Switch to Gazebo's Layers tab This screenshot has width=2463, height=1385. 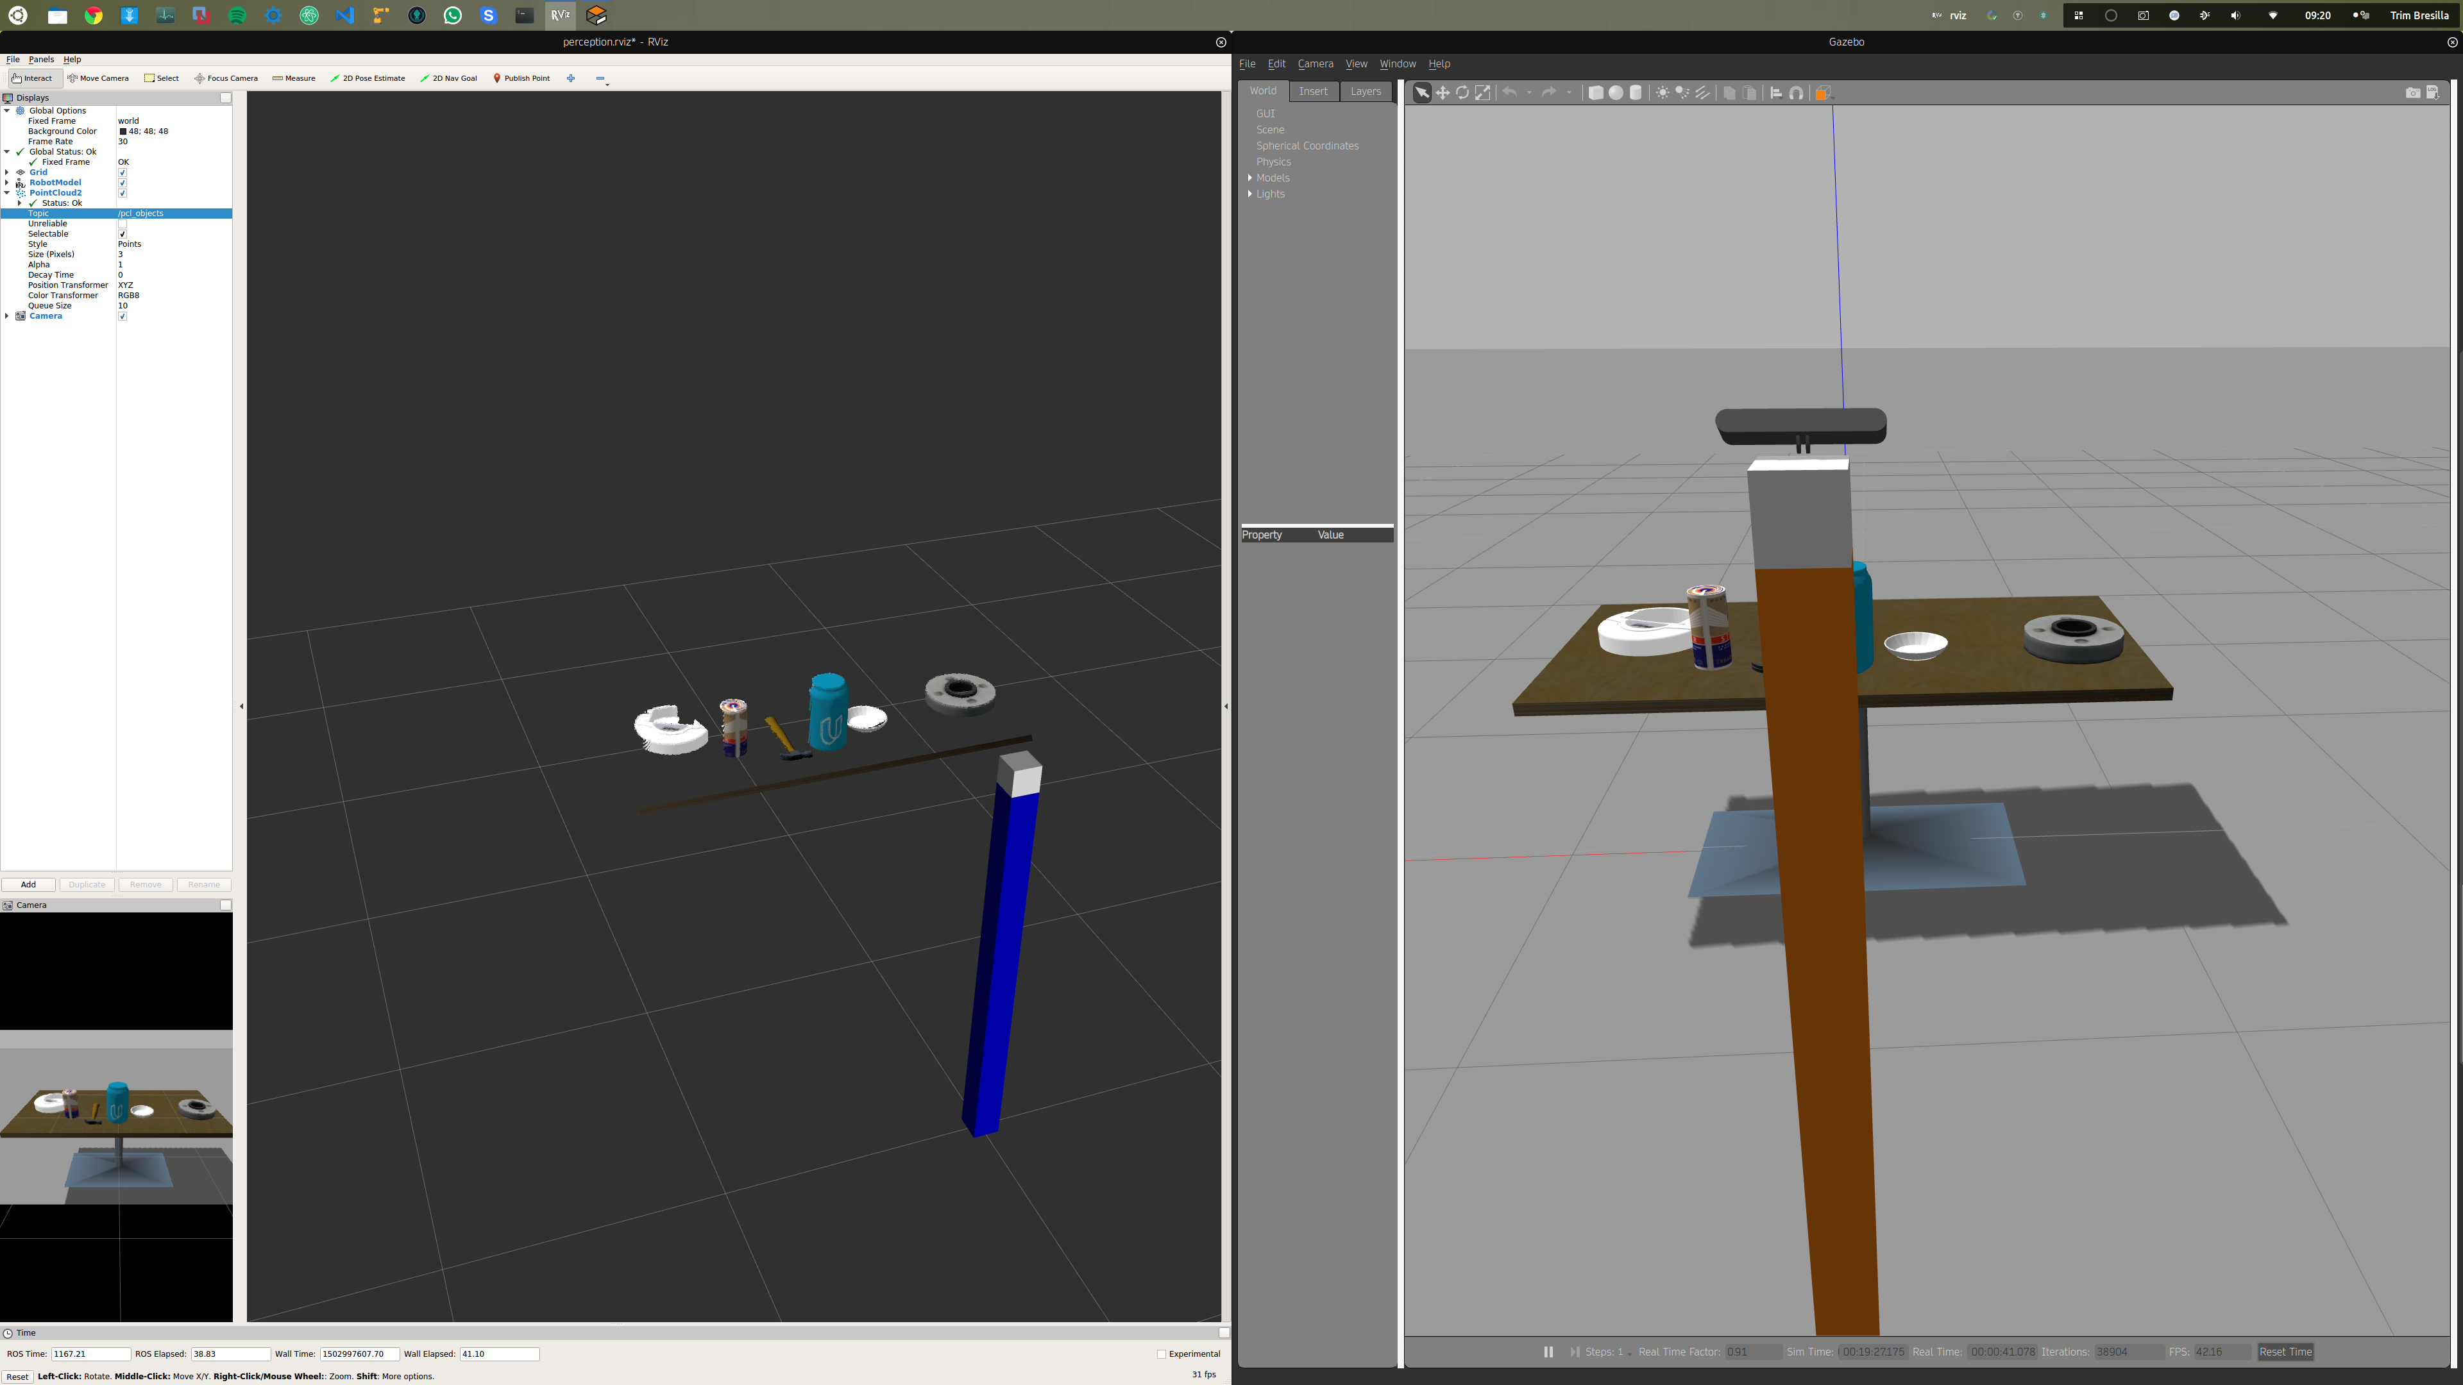point(1366,91)
